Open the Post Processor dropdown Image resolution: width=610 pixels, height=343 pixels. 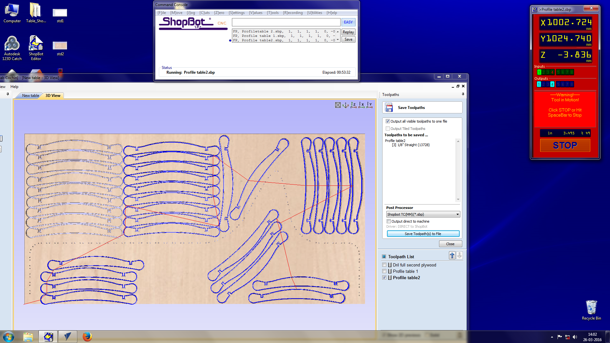tap(423, 214)
